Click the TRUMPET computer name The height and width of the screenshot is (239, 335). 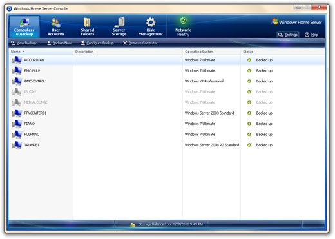click(x=32, y=145)
